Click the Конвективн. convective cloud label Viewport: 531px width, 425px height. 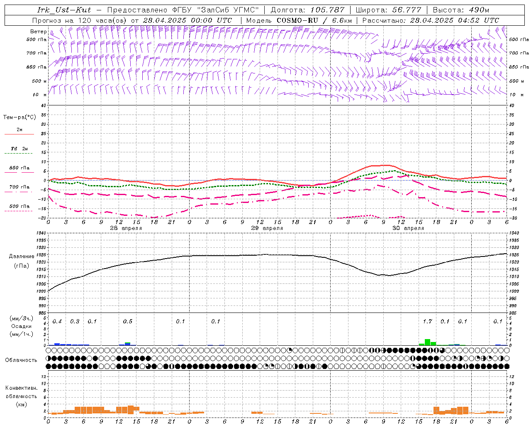22,388
